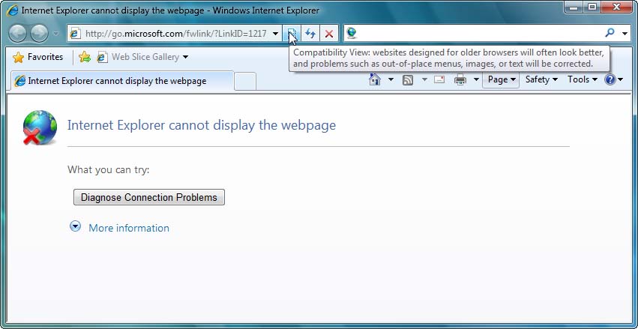
Task: Click the Add to Favorites Bar icon
Action: (84, 57)
